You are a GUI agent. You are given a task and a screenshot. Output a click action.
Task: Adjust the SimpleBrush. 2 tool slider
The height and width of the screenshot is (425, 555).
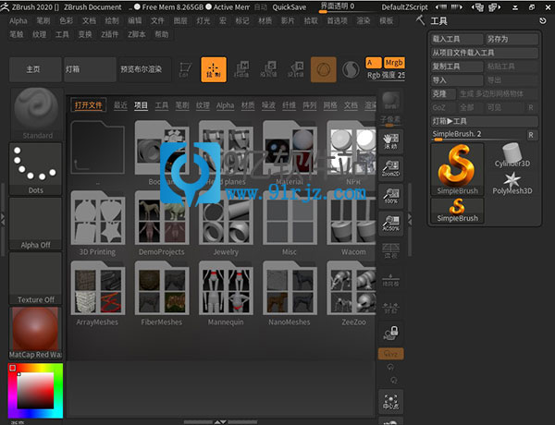[x=478, y=135]
